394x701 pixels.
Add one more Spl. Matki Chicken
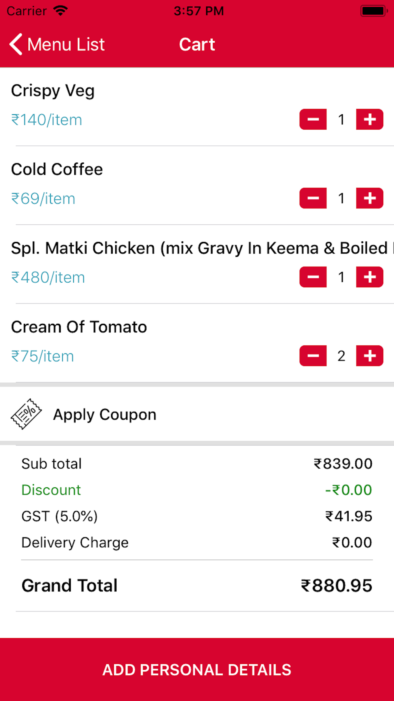(x=370, y=277)
